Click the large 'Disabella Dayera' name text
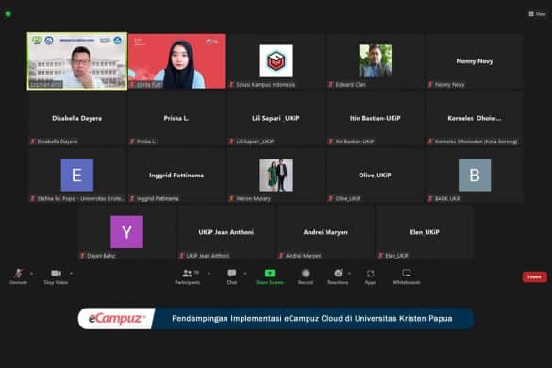Screen dimensions: 552x368 [x=77, y=118]
